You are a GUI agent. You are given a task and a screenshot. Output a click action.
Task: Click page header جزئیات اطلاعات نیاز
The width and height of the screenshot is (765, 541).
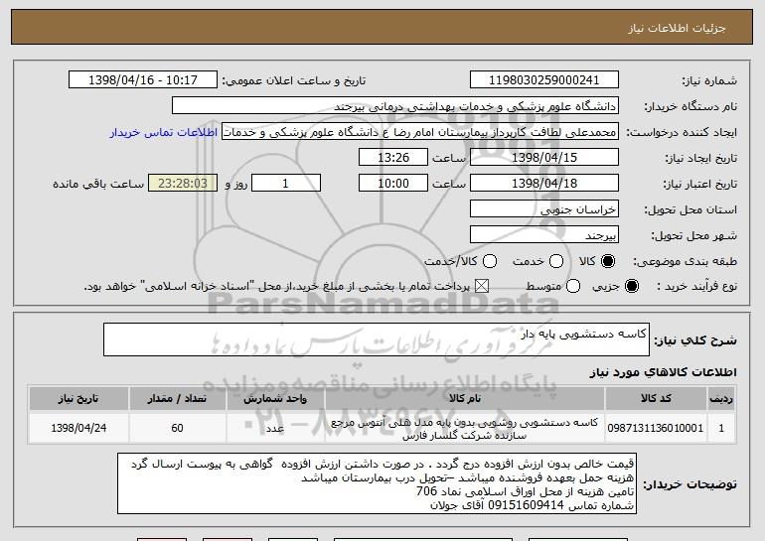(677, 28)
